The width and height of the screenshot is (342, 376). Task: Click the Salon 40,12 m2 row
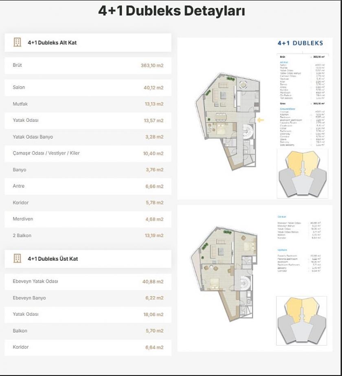pyautogui.click(x=88, y=88)
